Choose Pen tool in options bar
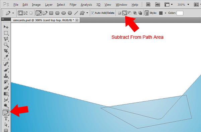 39,13
